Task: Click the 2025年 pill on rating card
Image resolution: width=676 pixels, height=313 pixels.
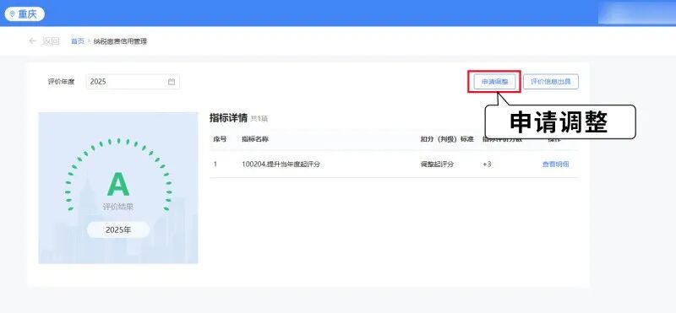Action: [118, 230]
